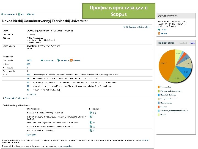Click the pale yellow 7.0% pie slice
The image size is (198, 149).
[178, 54]
